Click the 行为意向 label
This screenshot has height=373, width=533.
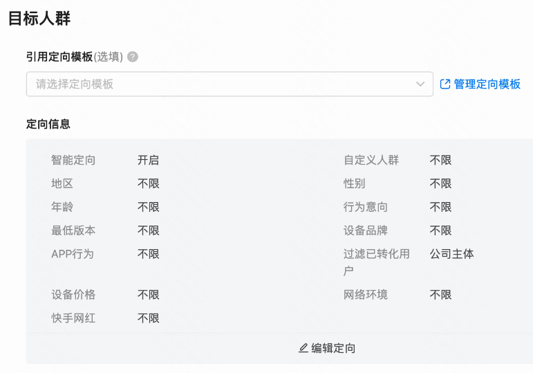(366, 207)
